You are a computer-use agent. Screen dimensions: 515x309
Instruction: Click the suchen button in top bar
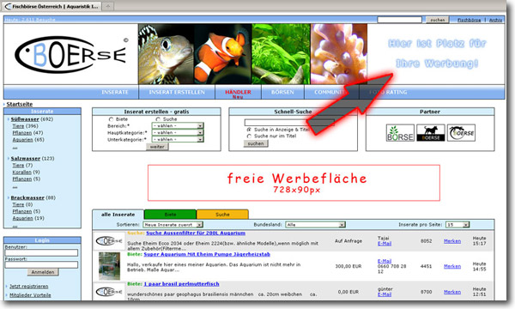pyautogui.click(x=437, y=20)
